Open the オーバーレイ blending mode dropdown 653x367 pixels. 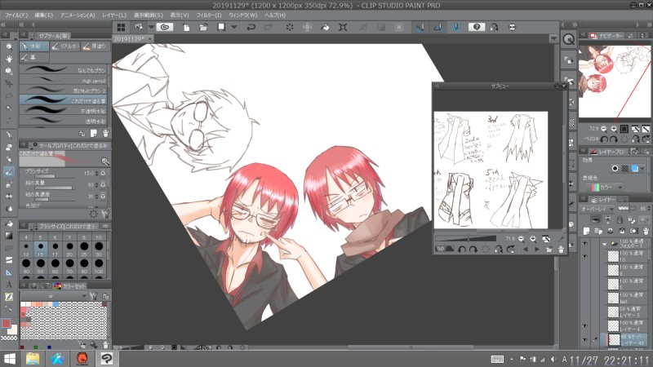(597, 209)
